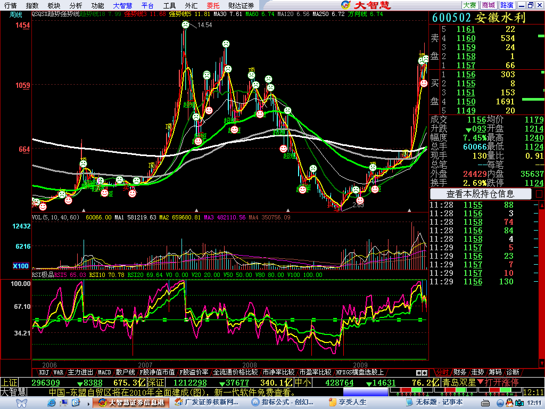Click the 2007 timeline triangle marker under chart
This screenshot has width=545, height=409.
pos(196,210)
